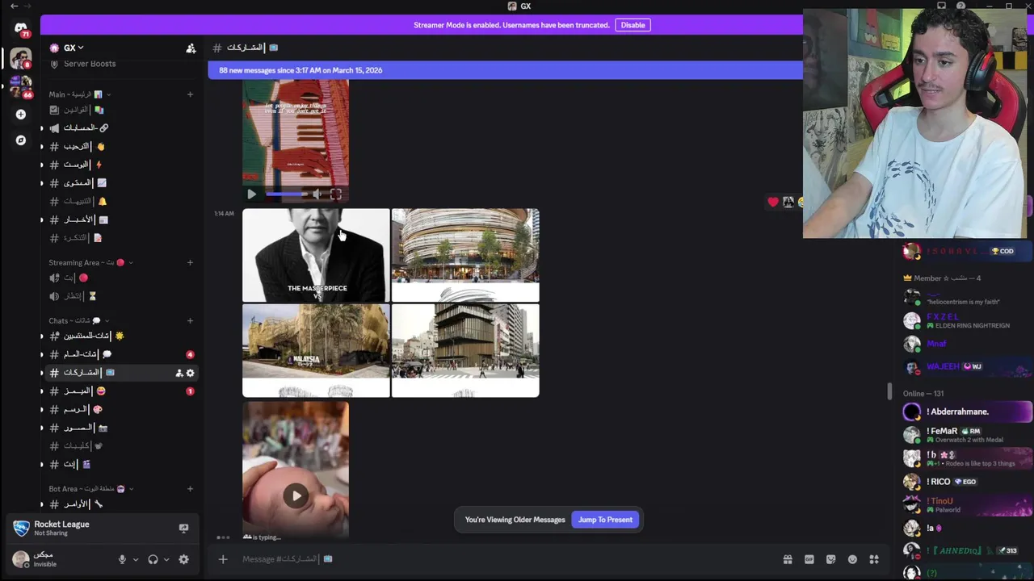Collapse the Main category

coord(79,94)
